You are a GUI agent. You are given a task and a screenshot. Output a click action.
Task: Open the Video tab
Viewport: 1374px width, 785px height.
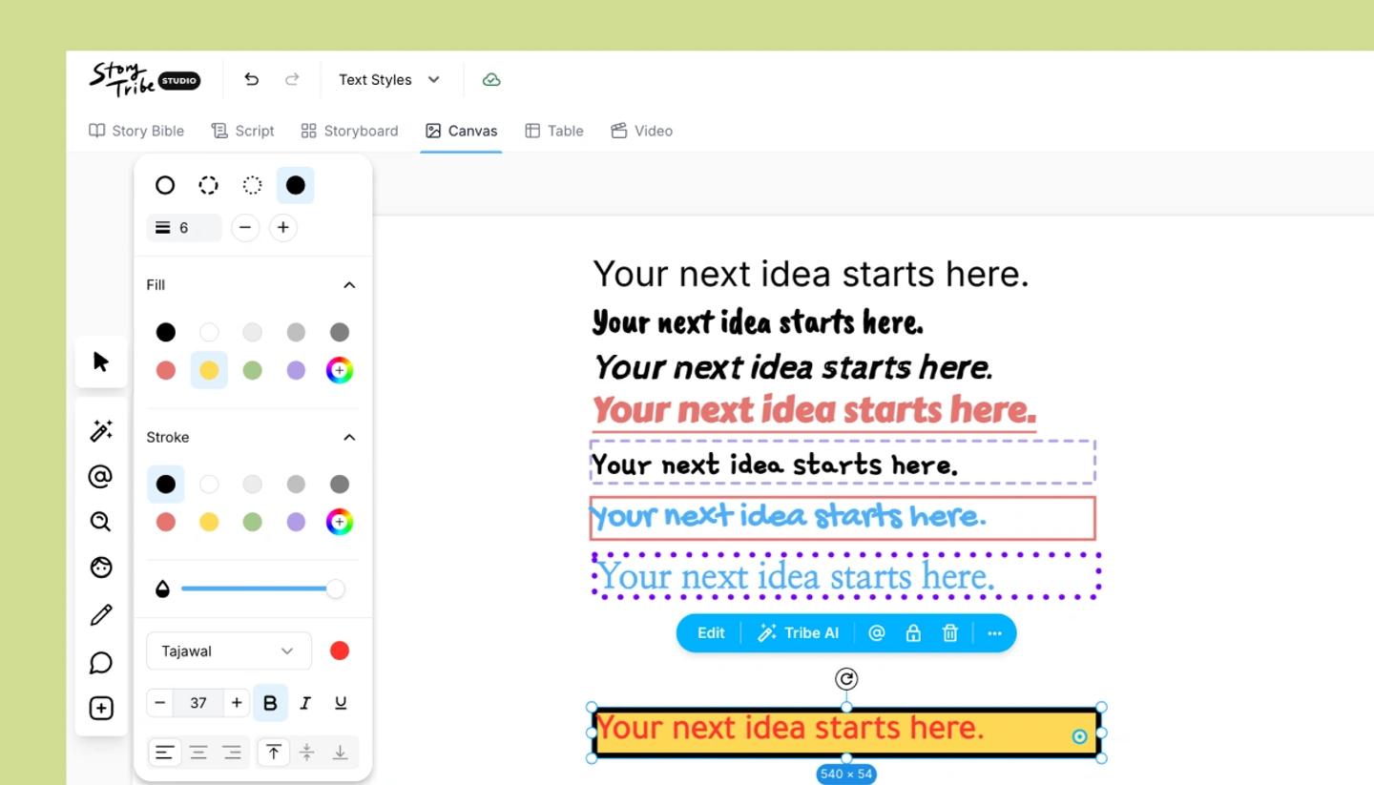click(x=641, y=131)
